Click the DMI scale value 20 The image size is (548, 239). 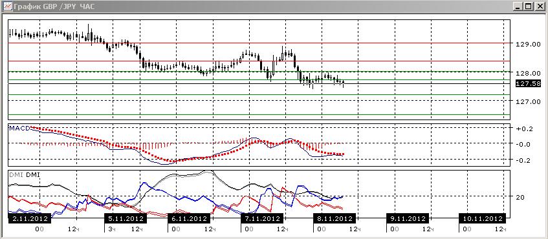[x=520, y=197]
